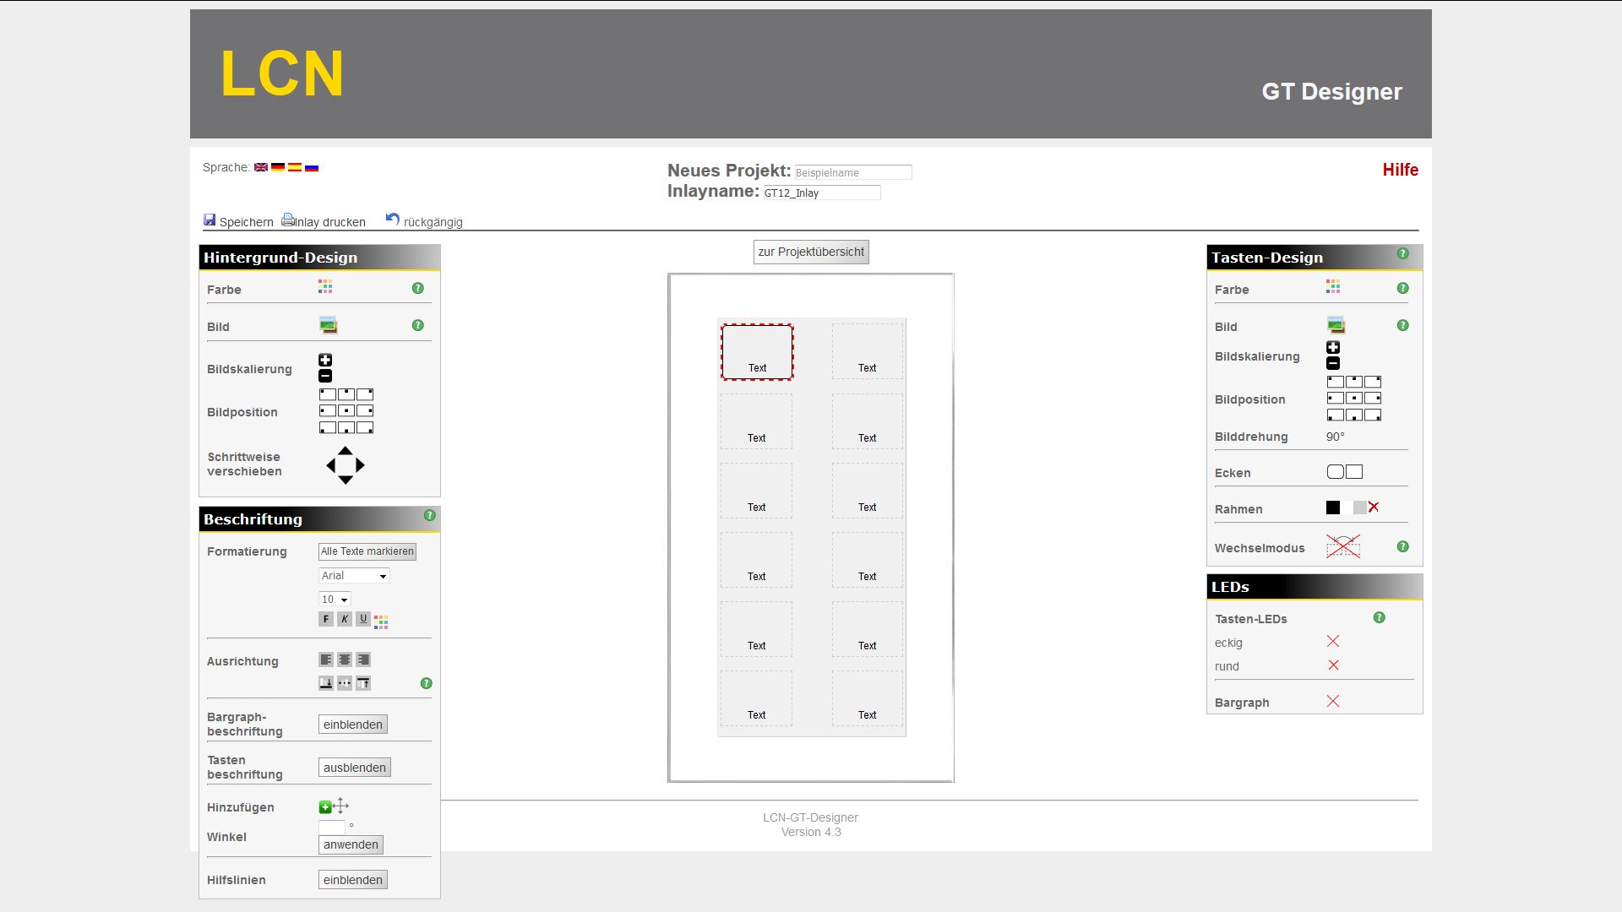The height and width of the screenshot is (912, 1622).
Task: Toggle rund key LEDs
Action: point(1333,665)
